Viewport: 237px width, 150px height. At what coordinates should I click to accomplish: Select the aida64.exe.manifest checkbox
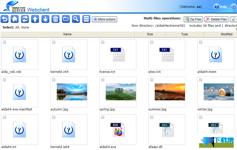[5, 80]
